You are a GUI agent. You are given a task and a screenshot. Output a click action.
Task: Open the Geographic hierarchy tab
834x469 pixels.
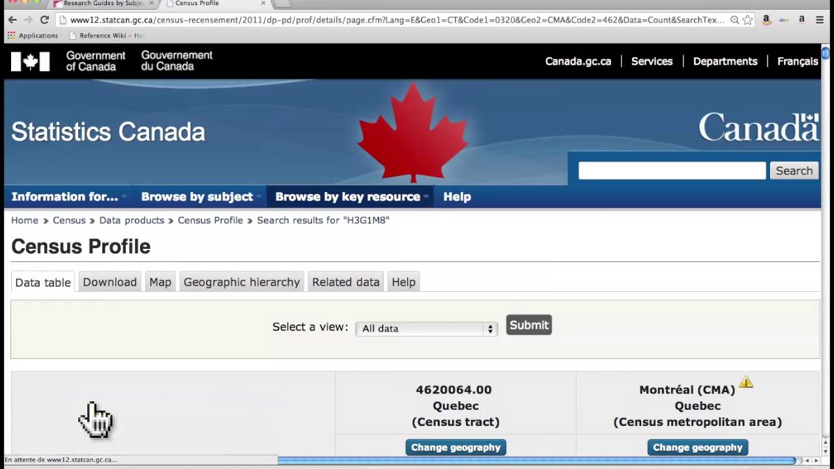(x=242, y=282)
